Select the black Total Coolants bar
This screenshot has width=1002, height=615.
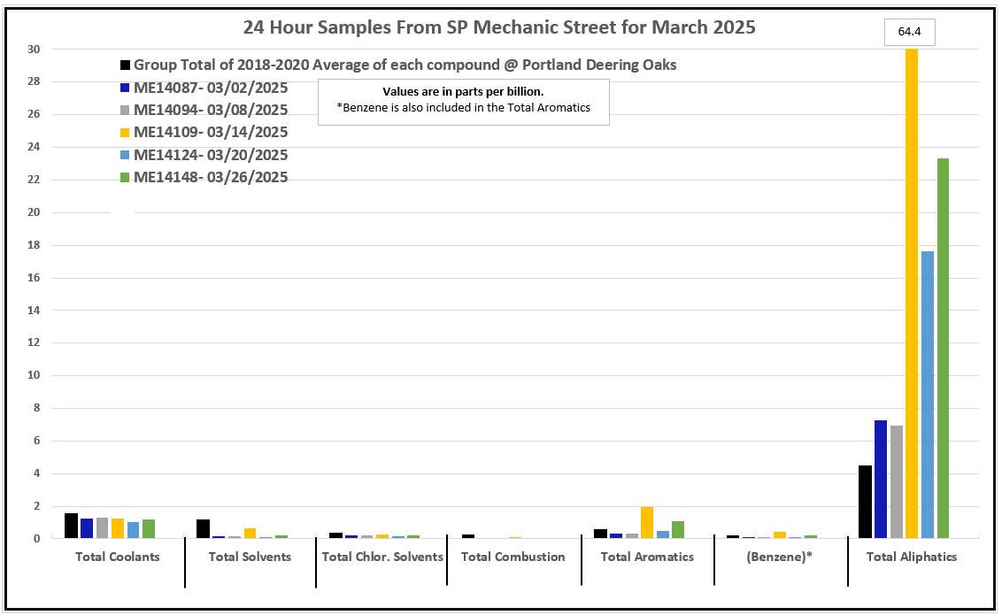[x=71, y=526]
